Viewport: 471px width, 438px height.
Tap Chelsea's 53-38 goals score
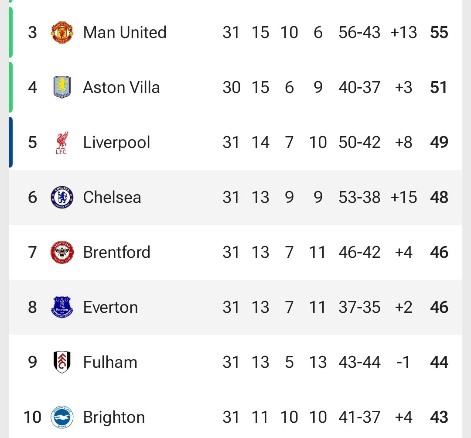[359, 197]
